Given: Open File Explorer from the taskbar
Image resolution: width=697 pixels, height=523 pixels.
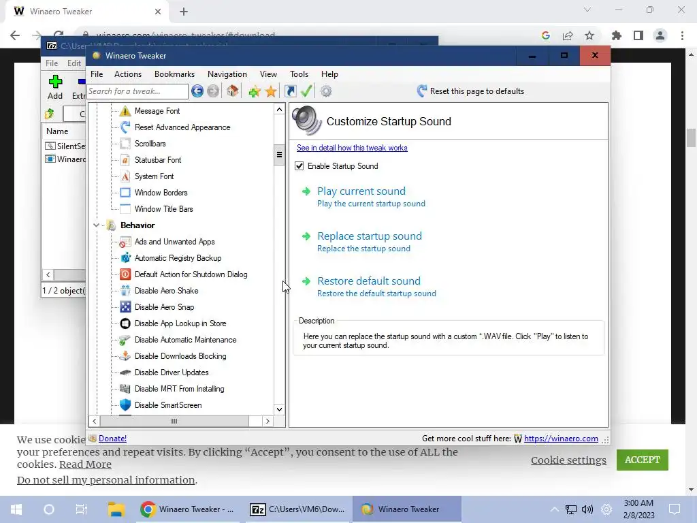Looking at the screenshot, I should (x=116, y=509).
